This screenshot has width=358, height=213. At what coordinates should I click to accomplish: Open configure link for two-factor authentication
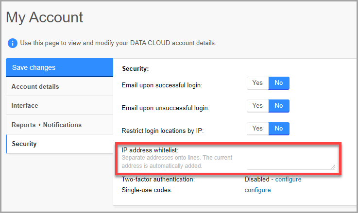[x=288, y=180]
